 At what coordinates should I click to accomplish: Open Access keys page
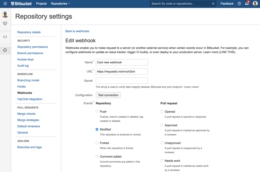tap(25, 59)
